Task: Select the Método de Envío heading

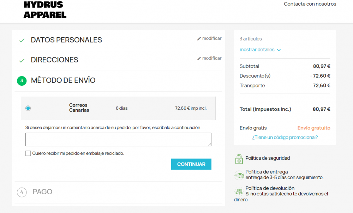Action: (x=63, y=80)
